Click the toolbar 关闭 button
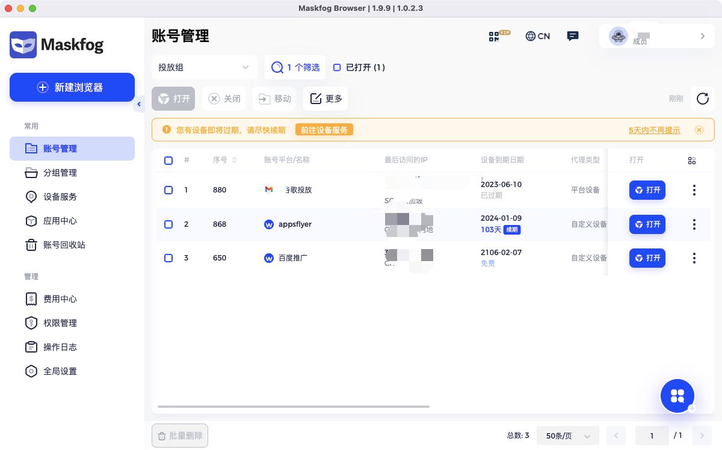This screenshot has height=450, width=722. 224,99
